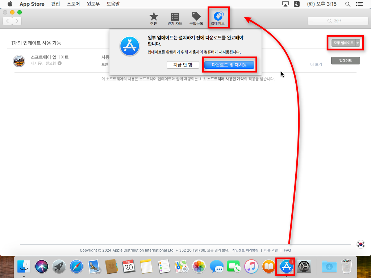Open the App Store menu
This screenshot has height=278, width=371.
pos(32,4)
